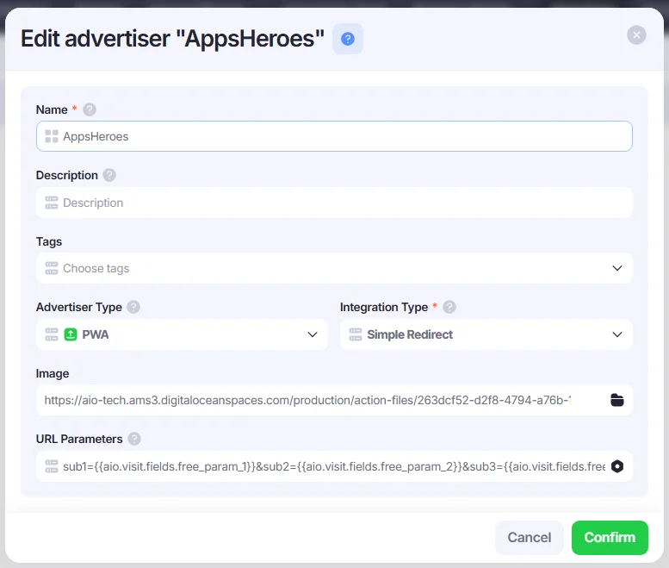Image resolution: width=669 pixels, height=568 pixels.
Task: Click the 'Image' label text
Action: (x=53, y=374)
